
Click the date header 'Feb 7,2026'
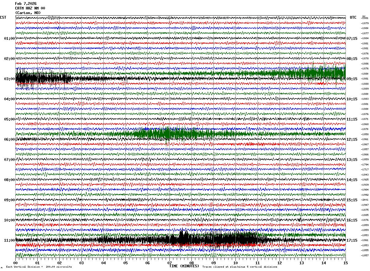(x=26, y=4)
